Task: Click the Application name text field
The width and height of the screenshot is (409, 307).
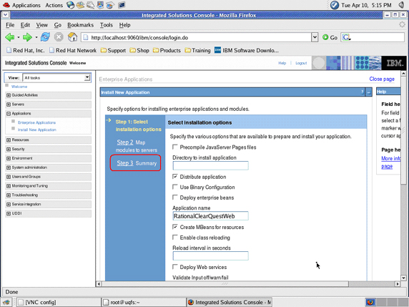Action: [x=210, y=216]
